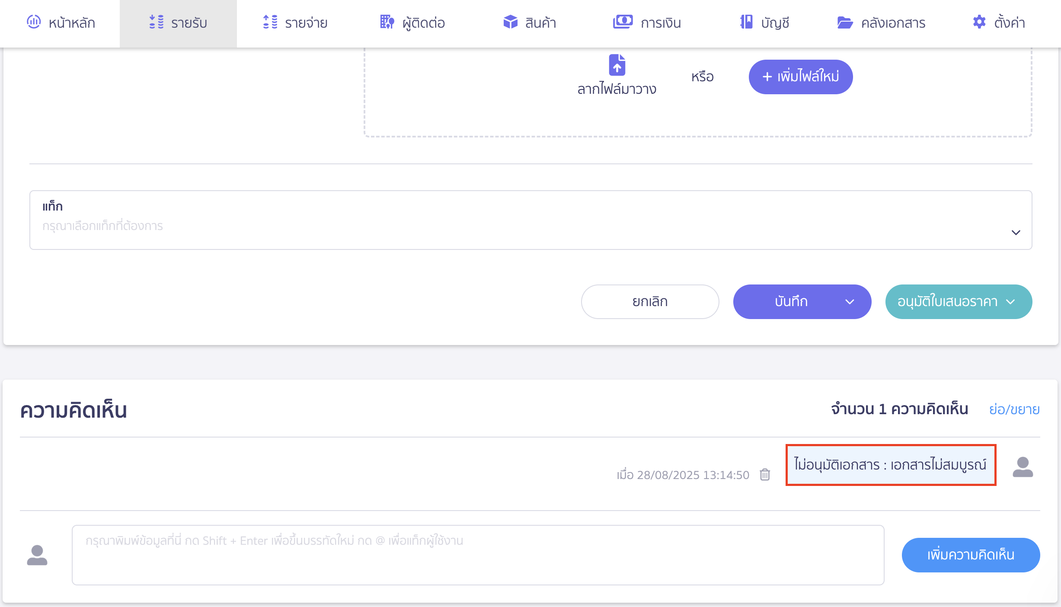
Task: Click the บัญชี accounting book icon
Action: 746,22
